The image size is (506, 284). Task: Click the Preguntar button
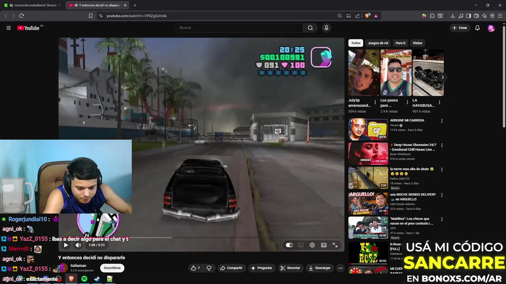tap(261, 268)
